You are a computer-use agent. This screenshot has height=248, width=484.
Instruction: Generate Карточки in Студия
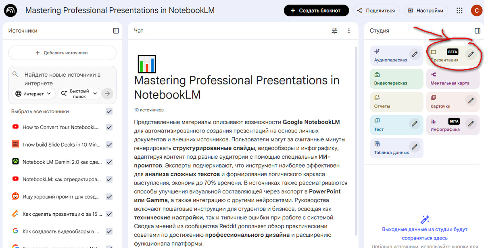[453, 102]
